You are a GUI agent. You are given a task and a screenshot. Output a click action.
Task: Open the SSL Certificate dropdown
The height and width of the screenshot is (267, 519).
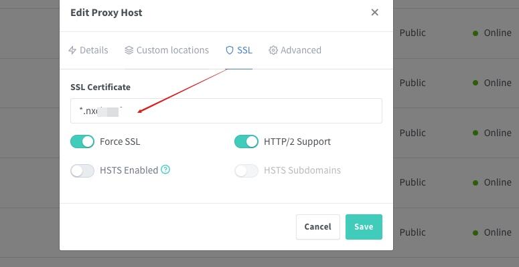226,111
